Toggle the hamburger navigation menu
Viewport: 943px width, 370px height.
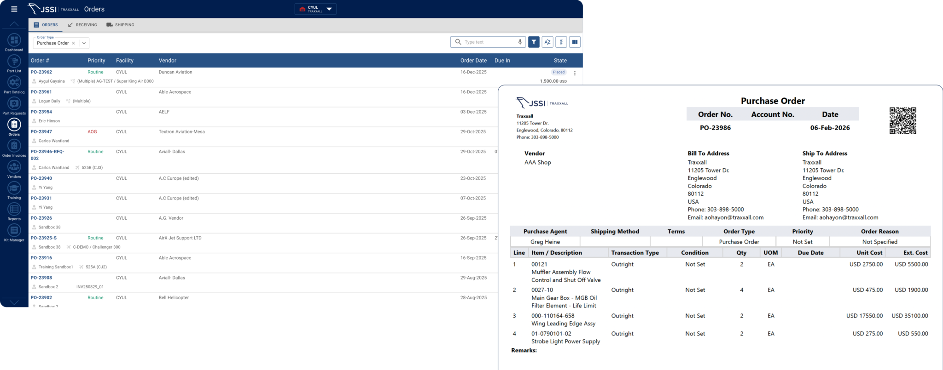pyautogui.click(x=14, y=9)
